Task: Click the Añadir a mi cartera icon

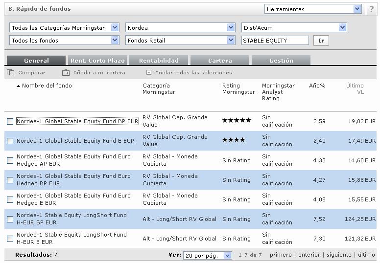Action: [66, 72]
